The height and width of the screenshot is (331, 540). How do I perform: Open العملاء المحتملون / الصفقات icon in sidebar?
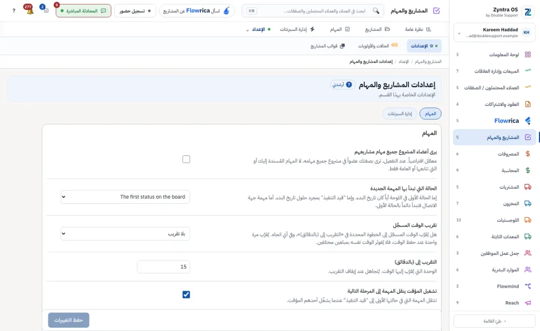coord(528,87)
